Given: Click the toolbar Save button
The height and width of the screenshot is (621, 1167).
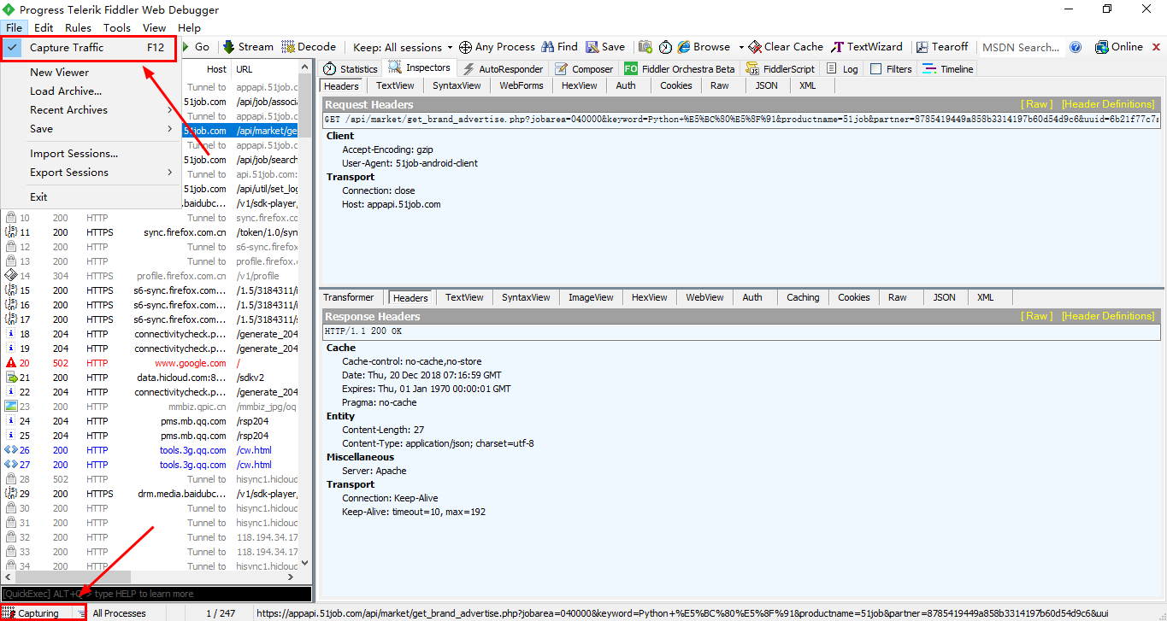Looking at the screenshot, I should (605, 47).
